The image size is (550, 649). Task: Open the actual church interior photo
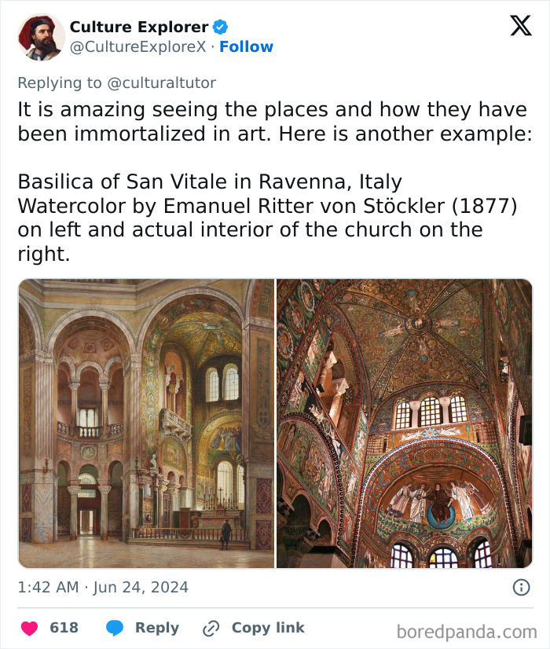404,423
